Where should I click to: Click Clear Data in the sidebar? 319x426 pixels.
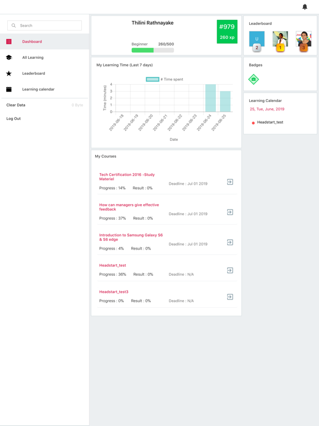coord(16,105)
